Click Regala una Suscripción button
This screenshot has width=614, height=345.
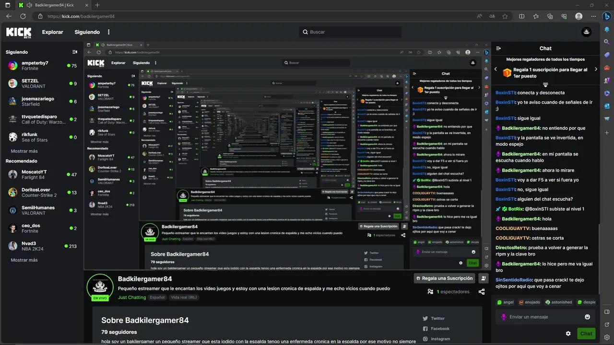click(445, 278)
